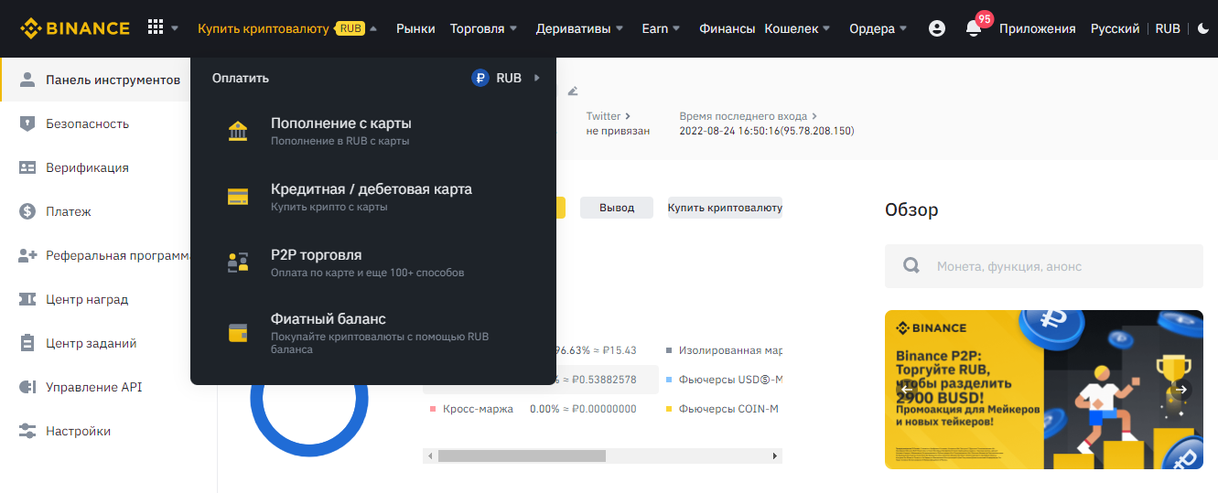Click the Изолированная маржа legend swatch

pos(670,350)
